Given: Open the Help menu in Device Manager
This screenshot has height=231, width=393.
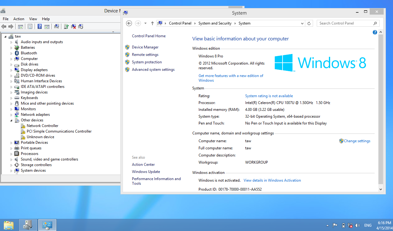Looking at the screenshot, I should tap(46, 19).
